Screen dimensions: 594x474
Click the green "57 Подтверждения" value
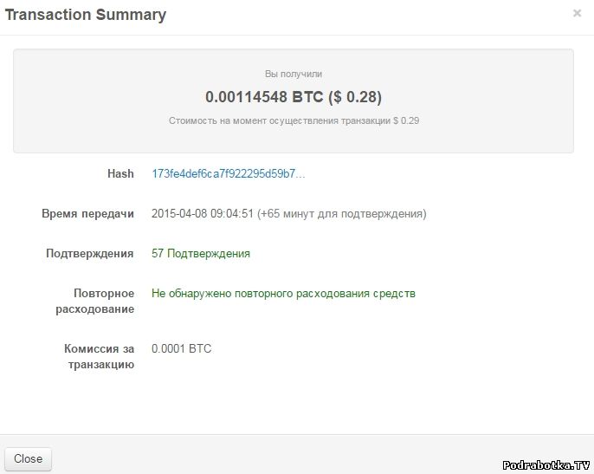(201, 253)
